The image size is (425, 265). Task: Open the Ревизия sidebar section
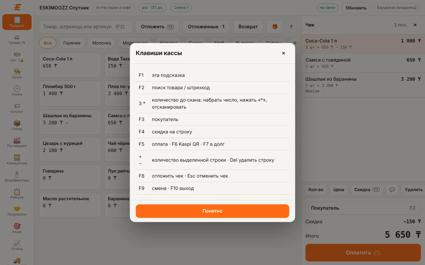pos(17,194)
